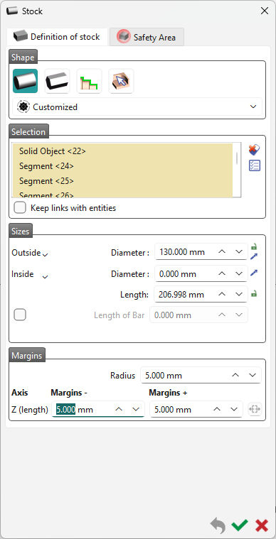The height and width of the screenshot is (539, 276).
Task: Increase the Z Margins plus value
Action: (217, 409)
